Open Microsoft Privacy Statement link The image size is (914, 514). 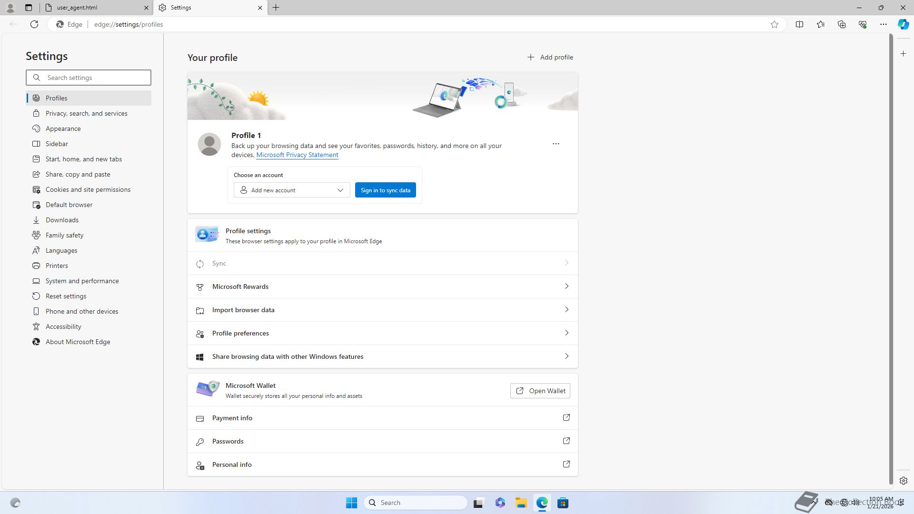(297, 155)
